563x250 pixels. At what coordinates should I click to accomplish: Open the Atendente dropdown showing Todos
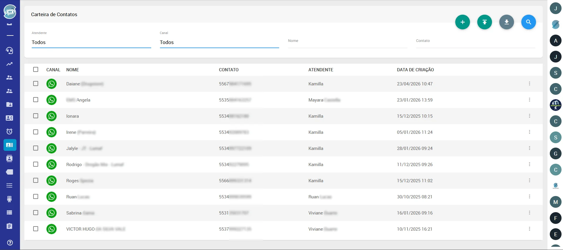[91, 42]
